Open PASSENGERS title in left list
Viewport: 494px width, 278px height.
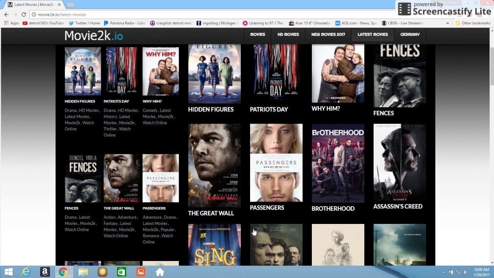tap(154, 208)
